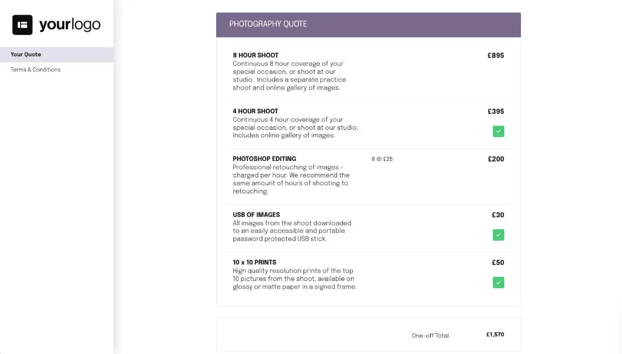Screen dimensions: 622x354
Task: Open the Terms & Conditions page
Action: pos(35,69)
